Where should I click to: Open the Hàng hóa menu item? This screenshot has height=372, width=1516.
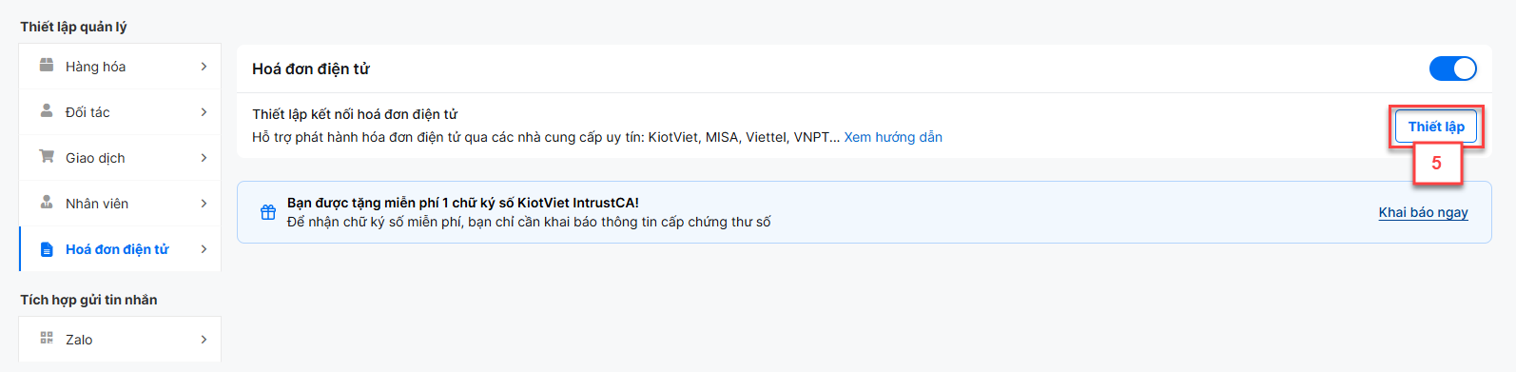coord(120,67)
